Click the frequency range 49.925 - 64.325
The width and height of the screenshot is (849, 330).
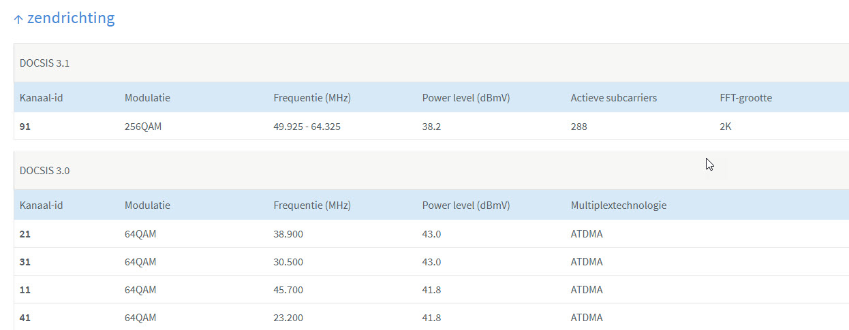pos(307,127)
